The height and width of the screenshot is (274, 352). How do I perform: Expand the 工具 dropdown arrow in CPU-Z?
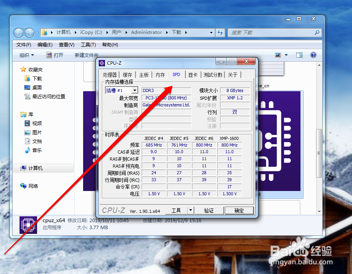190,210
